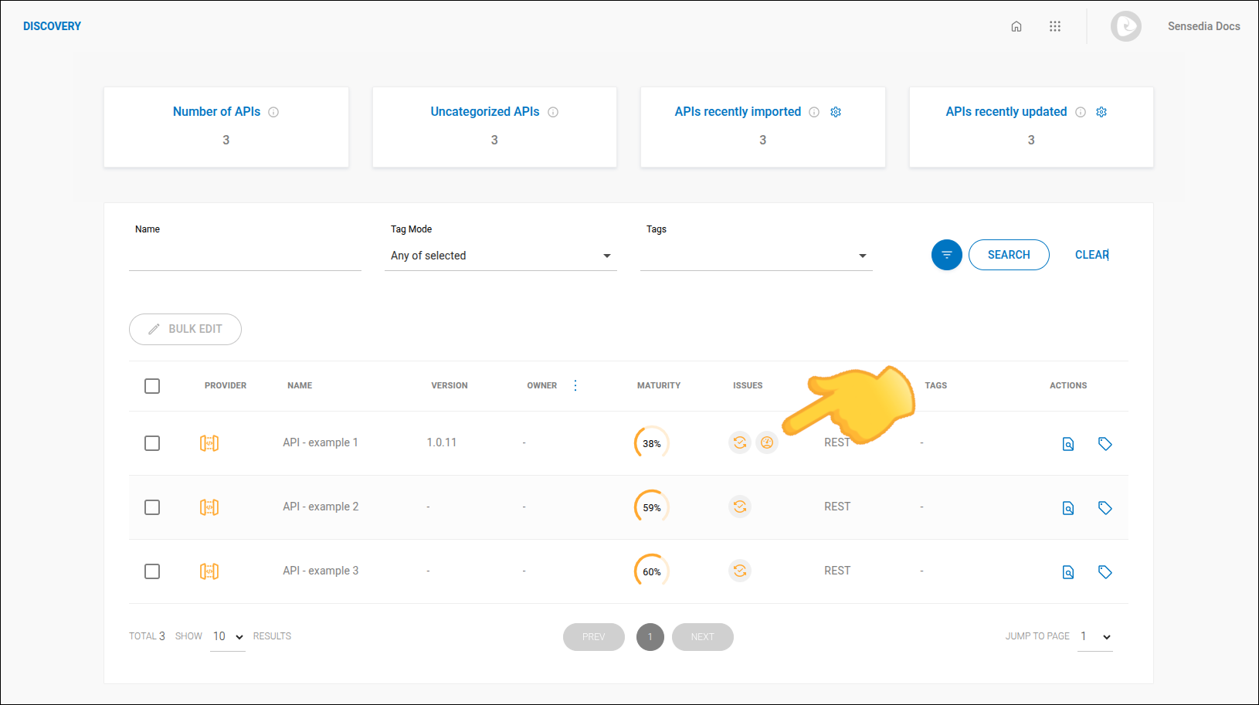Open settings gear on APIs recently imported card

pos(835,111)
